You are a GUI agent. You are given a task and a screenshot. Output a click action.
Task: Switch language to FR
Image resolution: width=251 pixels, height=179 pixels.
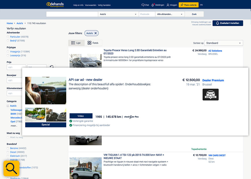(201, 5)
